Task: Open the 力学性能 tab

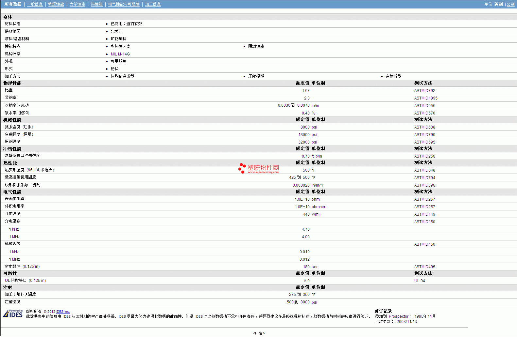Action: [77, 4]
